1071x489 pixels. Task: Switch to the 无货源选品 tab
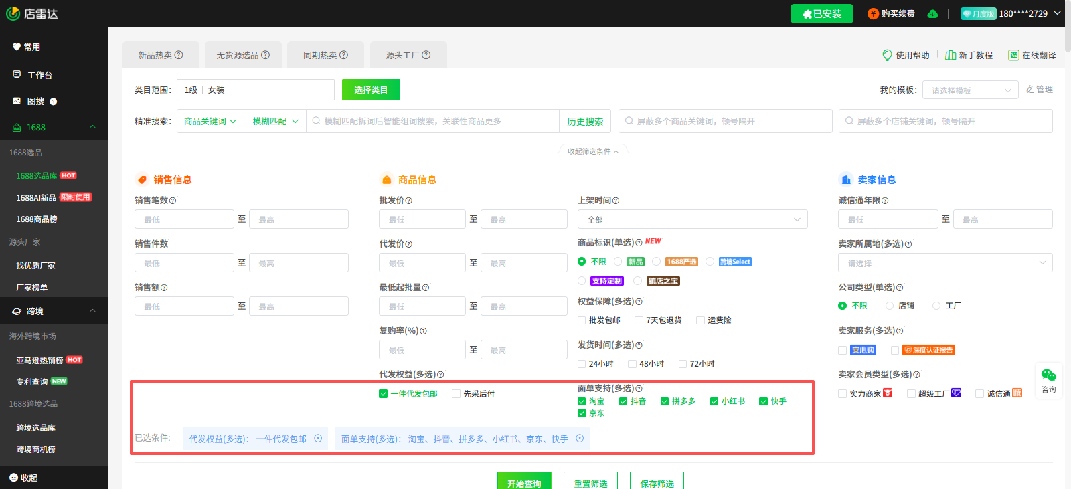pyautogui.click(x=243, y=55)
